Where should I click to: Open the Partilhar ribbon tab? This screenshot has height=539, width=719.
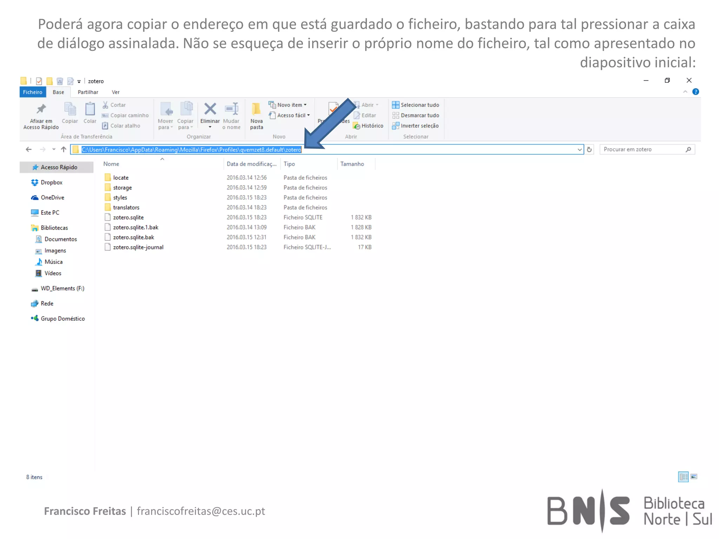88,92
